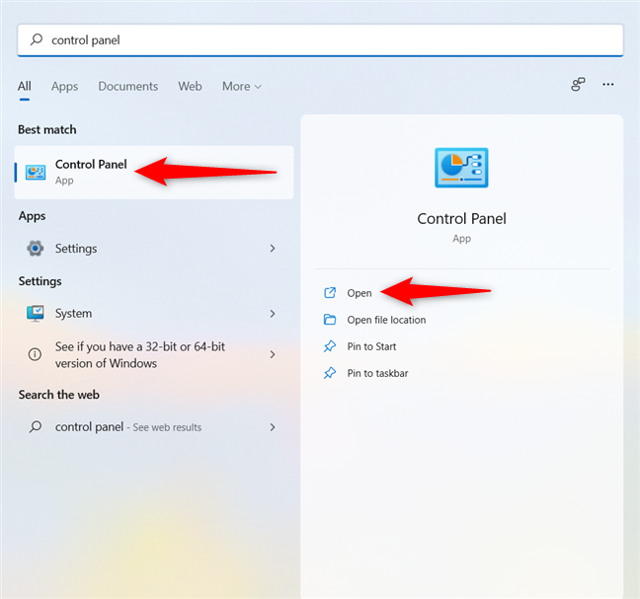Viewport: 640px width, 599px height.
Task: Expand the More dropdown filter
Action: (242, 87)
